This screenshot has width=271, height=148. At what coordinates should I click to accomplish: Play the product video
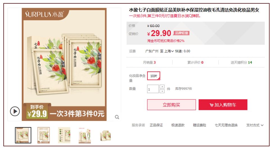coord(15,111)
